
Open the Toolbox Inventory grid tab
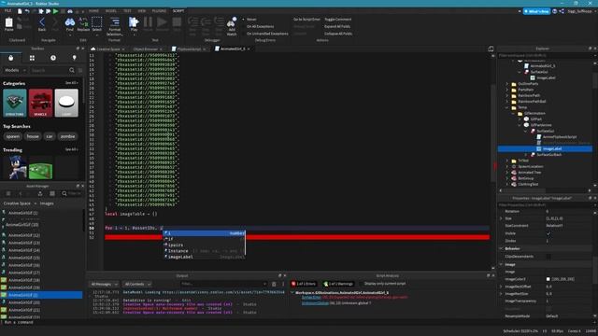(x=32, y=58)
